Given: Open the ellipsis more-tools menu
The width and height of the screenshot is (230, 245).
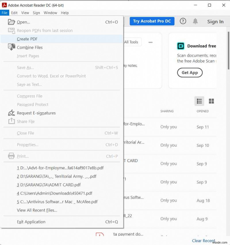Looking at the screenshot, I should click(x=150, y=42).
